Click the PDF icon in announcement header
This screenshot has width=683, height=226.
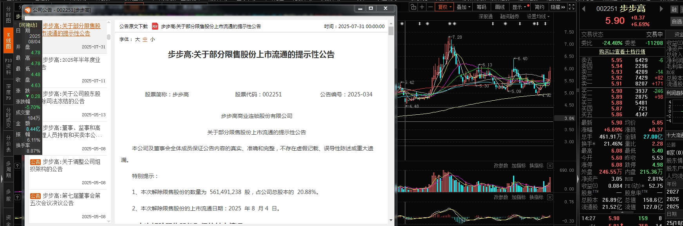pos(155,27)
